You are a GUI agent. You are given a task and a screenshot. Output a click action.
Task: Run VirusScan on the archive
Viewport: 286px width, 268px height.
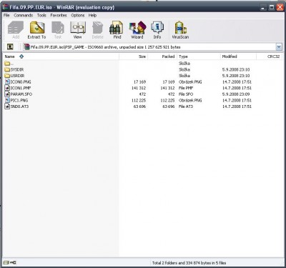180,30
